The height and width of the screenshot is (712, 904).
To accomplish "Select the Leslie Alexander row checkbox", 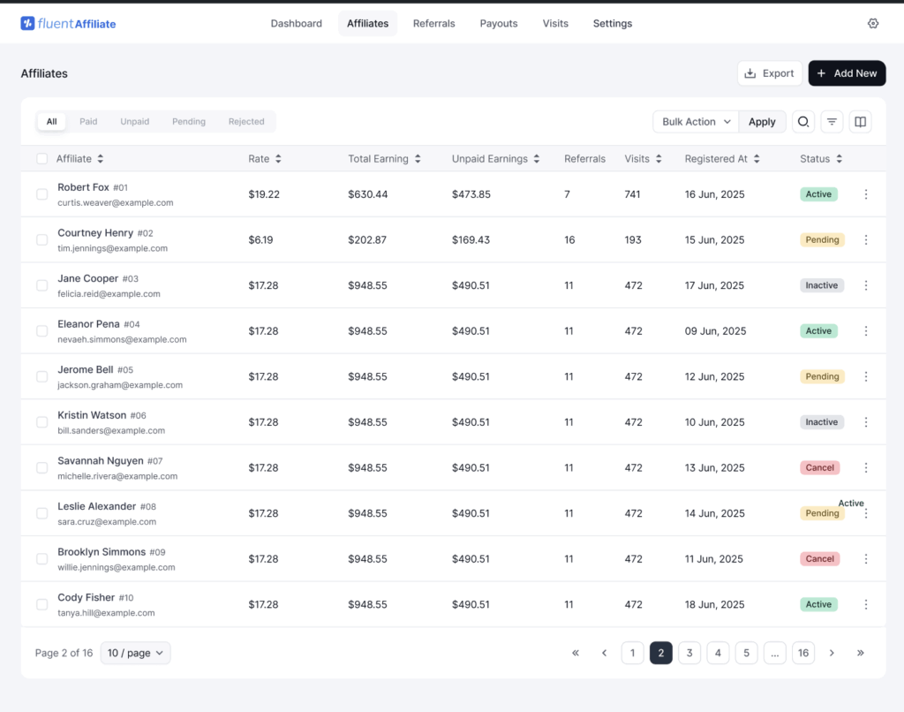I will click(x=42, y=513).
